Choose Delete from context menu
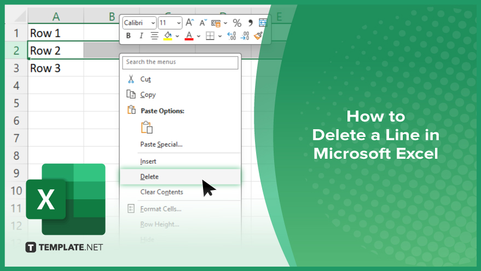This screenshot has width=481, height=271. point(181,176)
